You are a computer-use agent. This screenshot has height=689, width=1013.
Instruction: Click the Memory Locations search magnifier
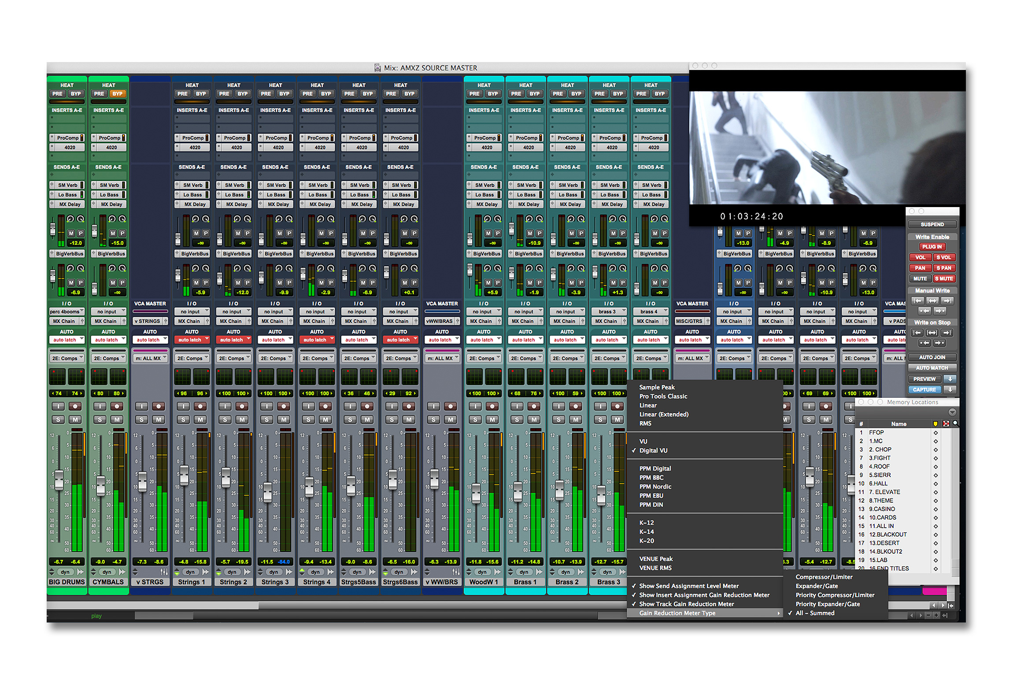(x=955, y=423)
